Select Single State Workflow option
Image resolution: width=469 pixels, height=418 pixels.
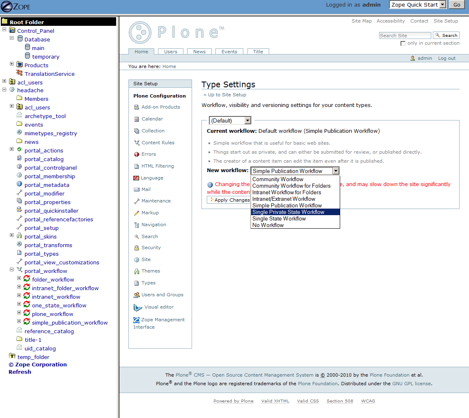pos(295,219)
